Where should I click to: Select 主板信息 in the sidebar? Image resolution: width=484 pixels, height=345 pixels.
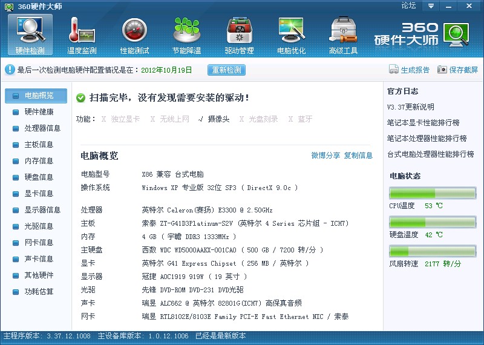(x=36, y=145)
